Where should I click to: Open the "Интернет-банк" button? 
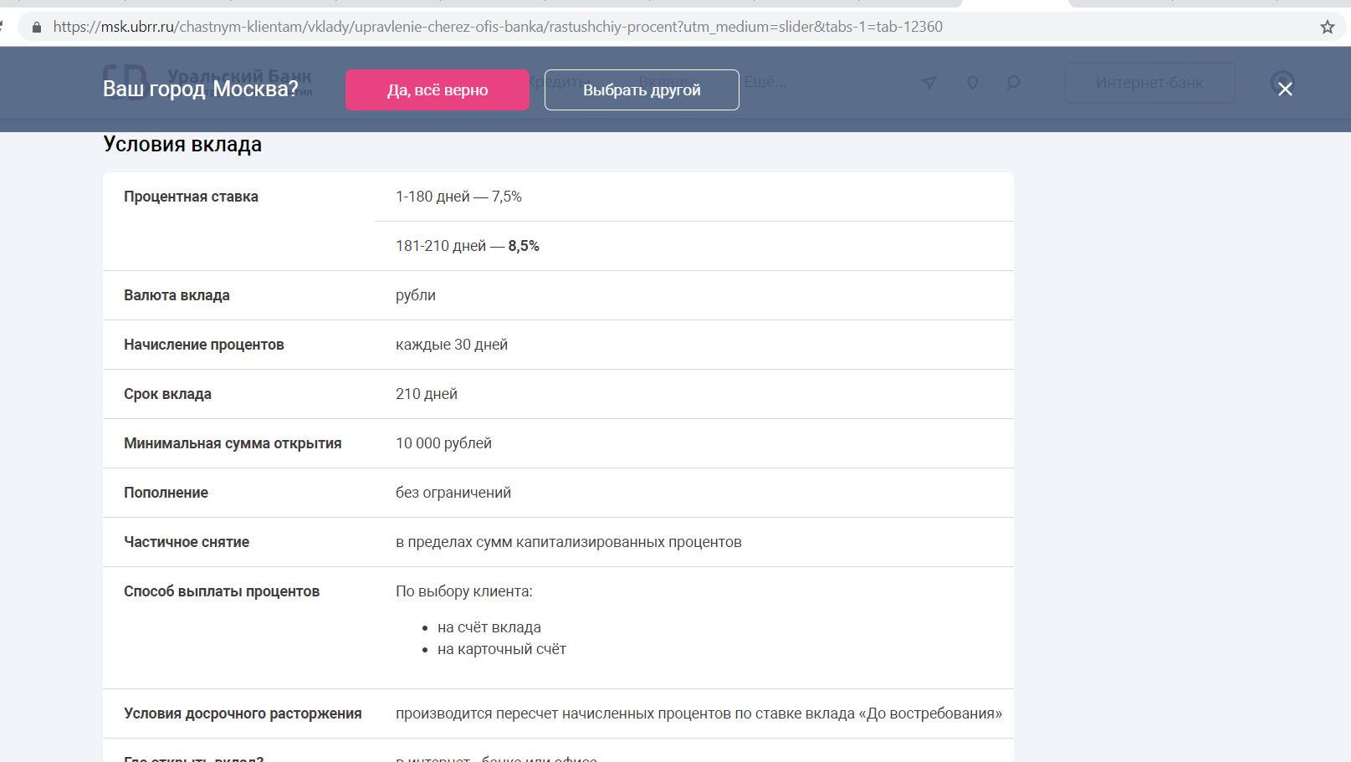[x=1149, y=83]
